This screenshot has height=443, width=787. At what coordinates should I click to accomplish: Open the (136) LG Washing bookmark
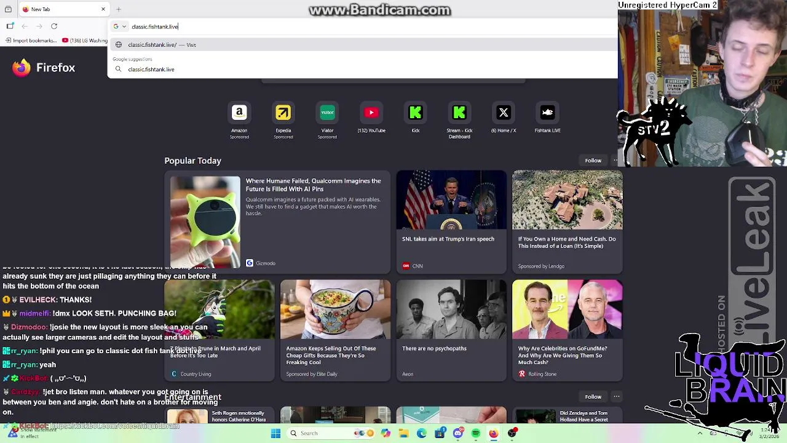(x=85, y=41)
